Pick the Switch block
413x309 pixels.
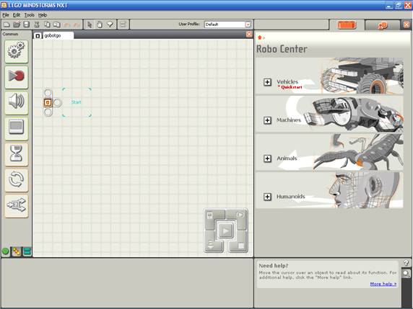[x=17, y=206]
